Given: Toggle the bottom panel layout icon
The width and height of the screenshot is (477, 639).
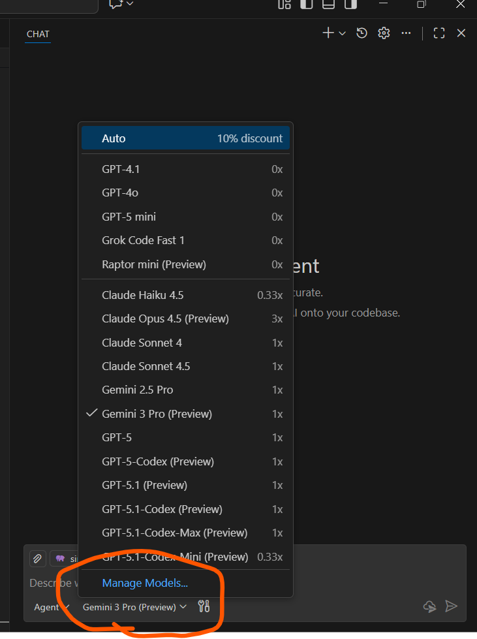Looking at the screenshot, I should point(328,4).
